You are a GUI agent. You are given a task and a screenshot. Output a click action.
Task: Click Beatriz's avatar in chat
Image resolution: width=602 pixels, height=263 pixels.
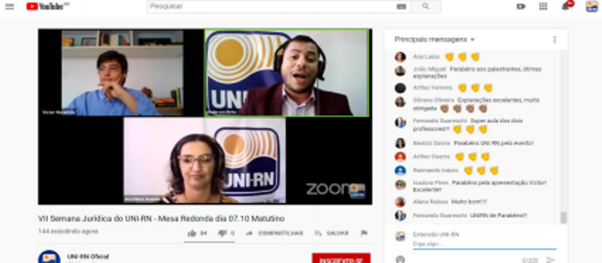(x=400, y=143)
